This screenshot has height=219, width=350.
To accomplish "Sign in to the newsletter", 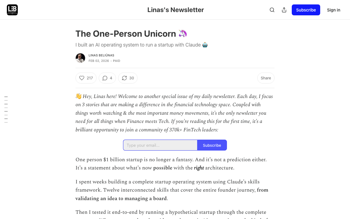I will pyautogui.click(x=333, y=10).
